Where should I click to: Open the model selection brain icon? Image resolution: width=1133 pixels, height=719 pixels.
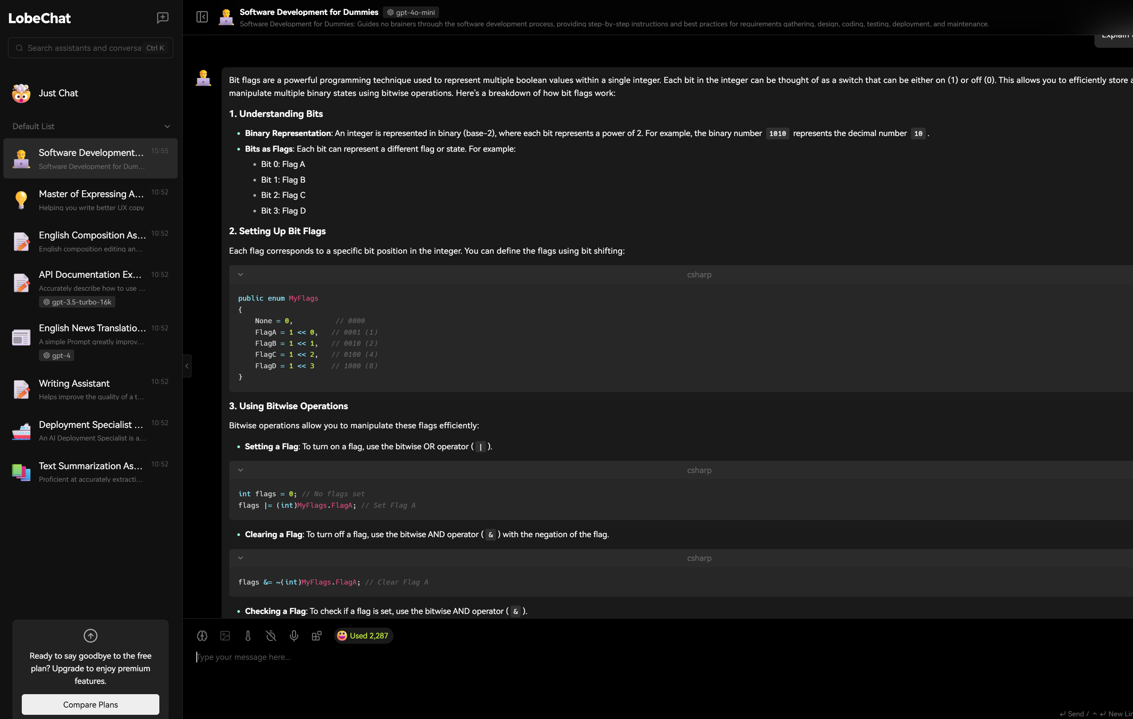tap(202, 636)
